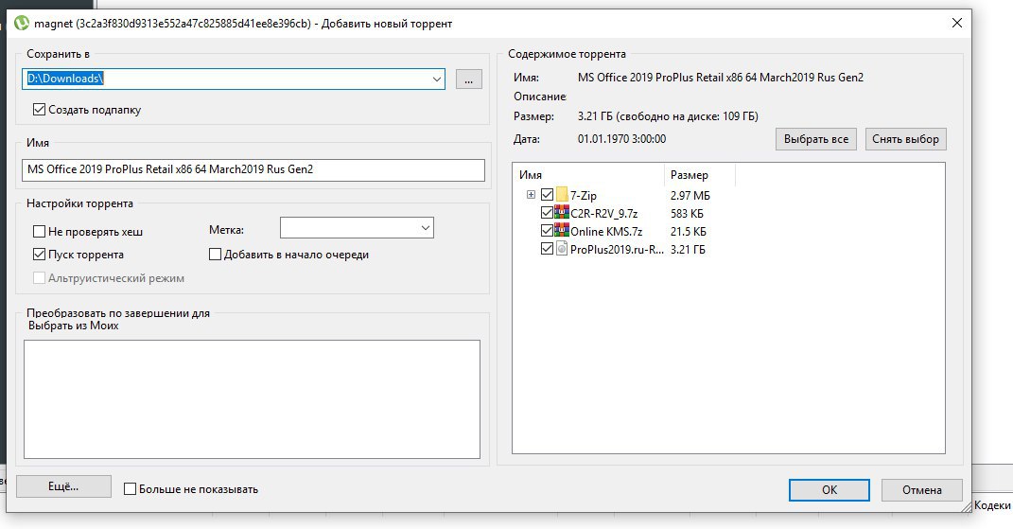Screen dimensions: 1013x529
Task: Click the 583 КБ size value
Action: [688, 214]
